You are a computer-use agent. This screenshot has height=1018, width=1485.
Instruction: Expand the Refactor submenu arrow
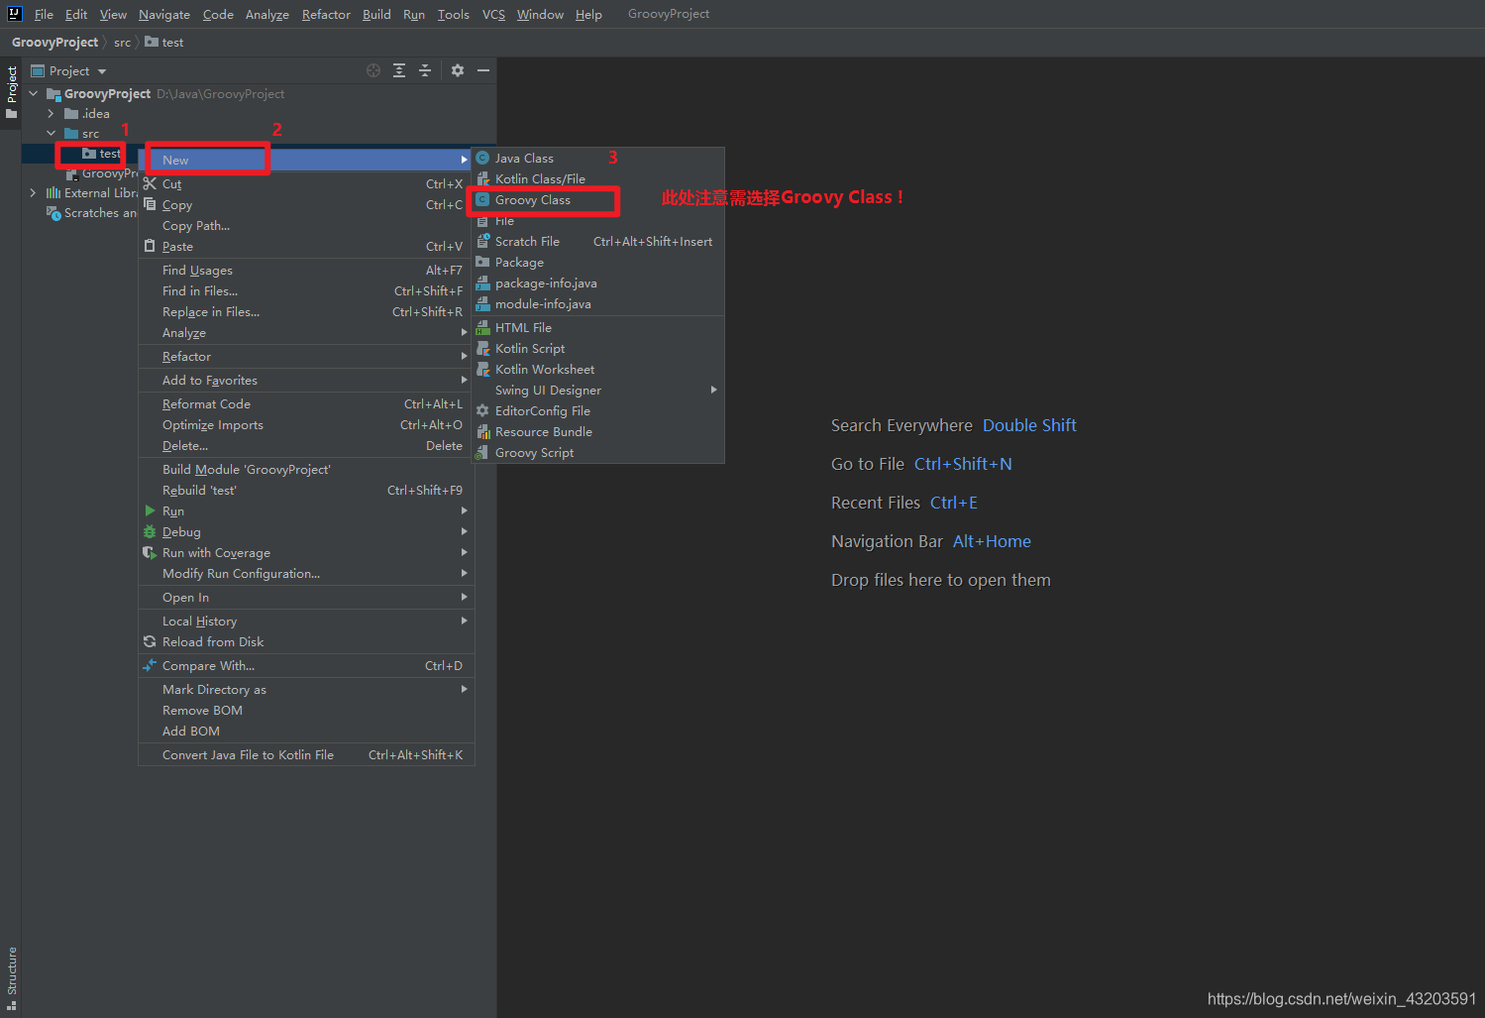tap(464, 356)
